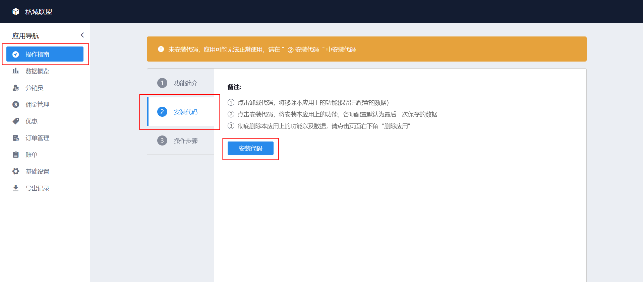Screen dimensions: 643x282
Task: Click the 导出记录 download icon
Action: pos(16,188)
